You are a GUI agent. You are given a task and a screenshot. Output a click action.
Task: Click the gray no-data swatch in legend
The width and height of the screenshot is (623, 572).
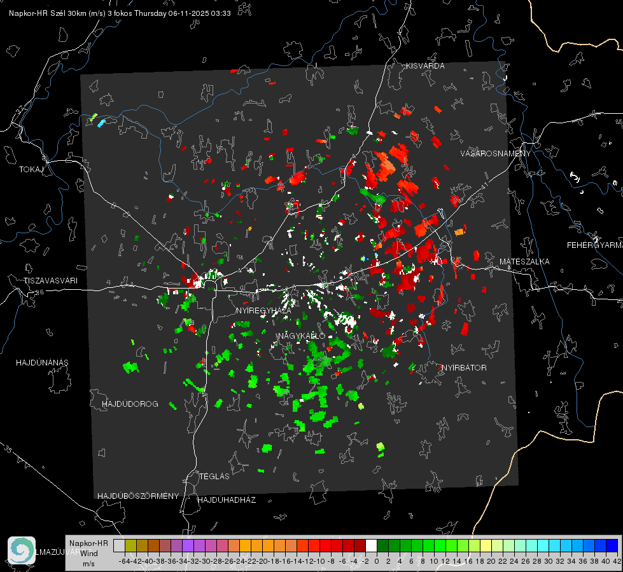tap(119, 545)
